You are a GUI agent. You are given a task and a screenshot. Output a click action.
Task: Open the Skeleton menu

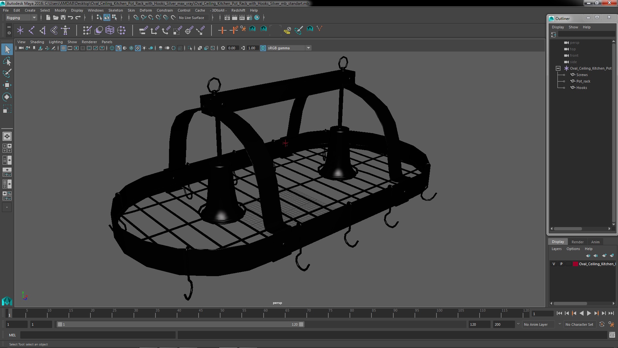(x=116, y=10)
